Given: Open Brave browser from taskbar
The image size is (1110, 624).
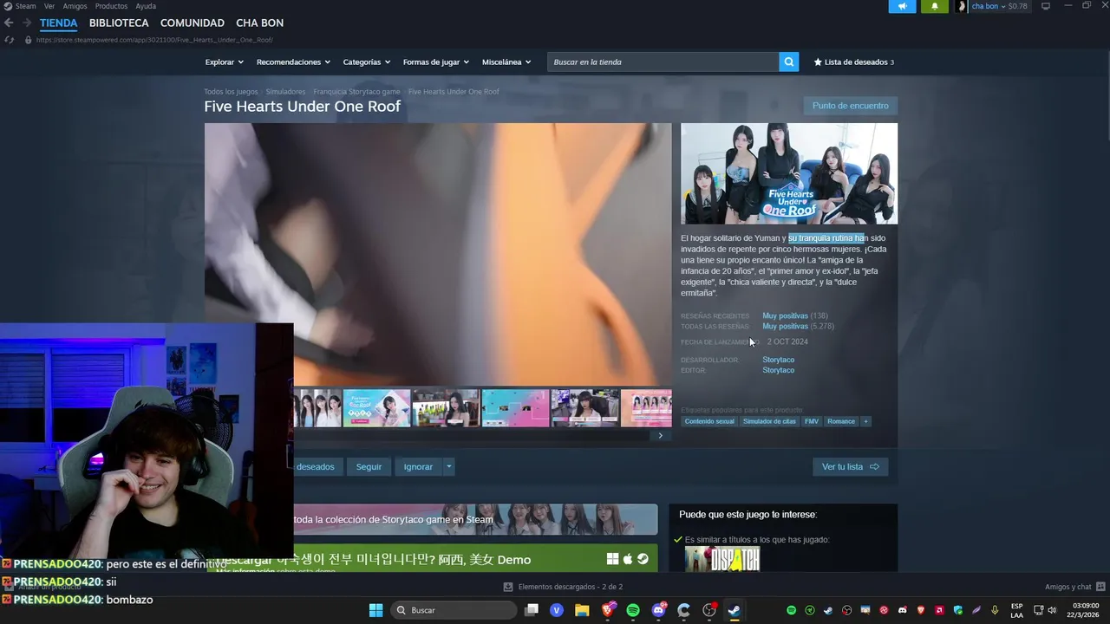Looking at the screenshot, I should (x=607, y=610).
